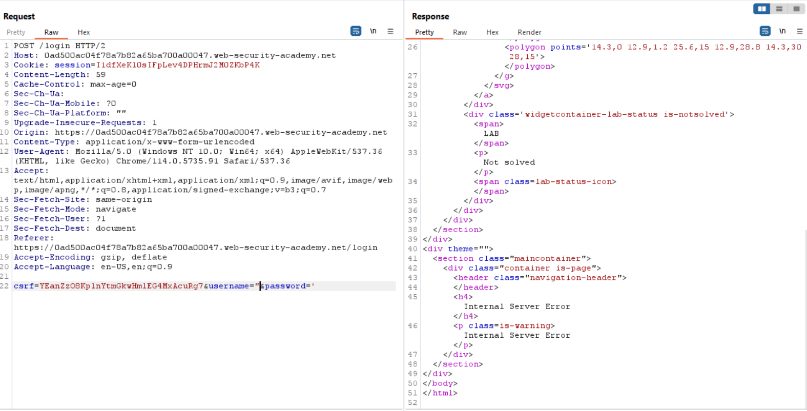Image resolution: width=807 pixels, height=411 pixels.
Task: Click the 'LAB' span text in response
Action: coord(491,134)
